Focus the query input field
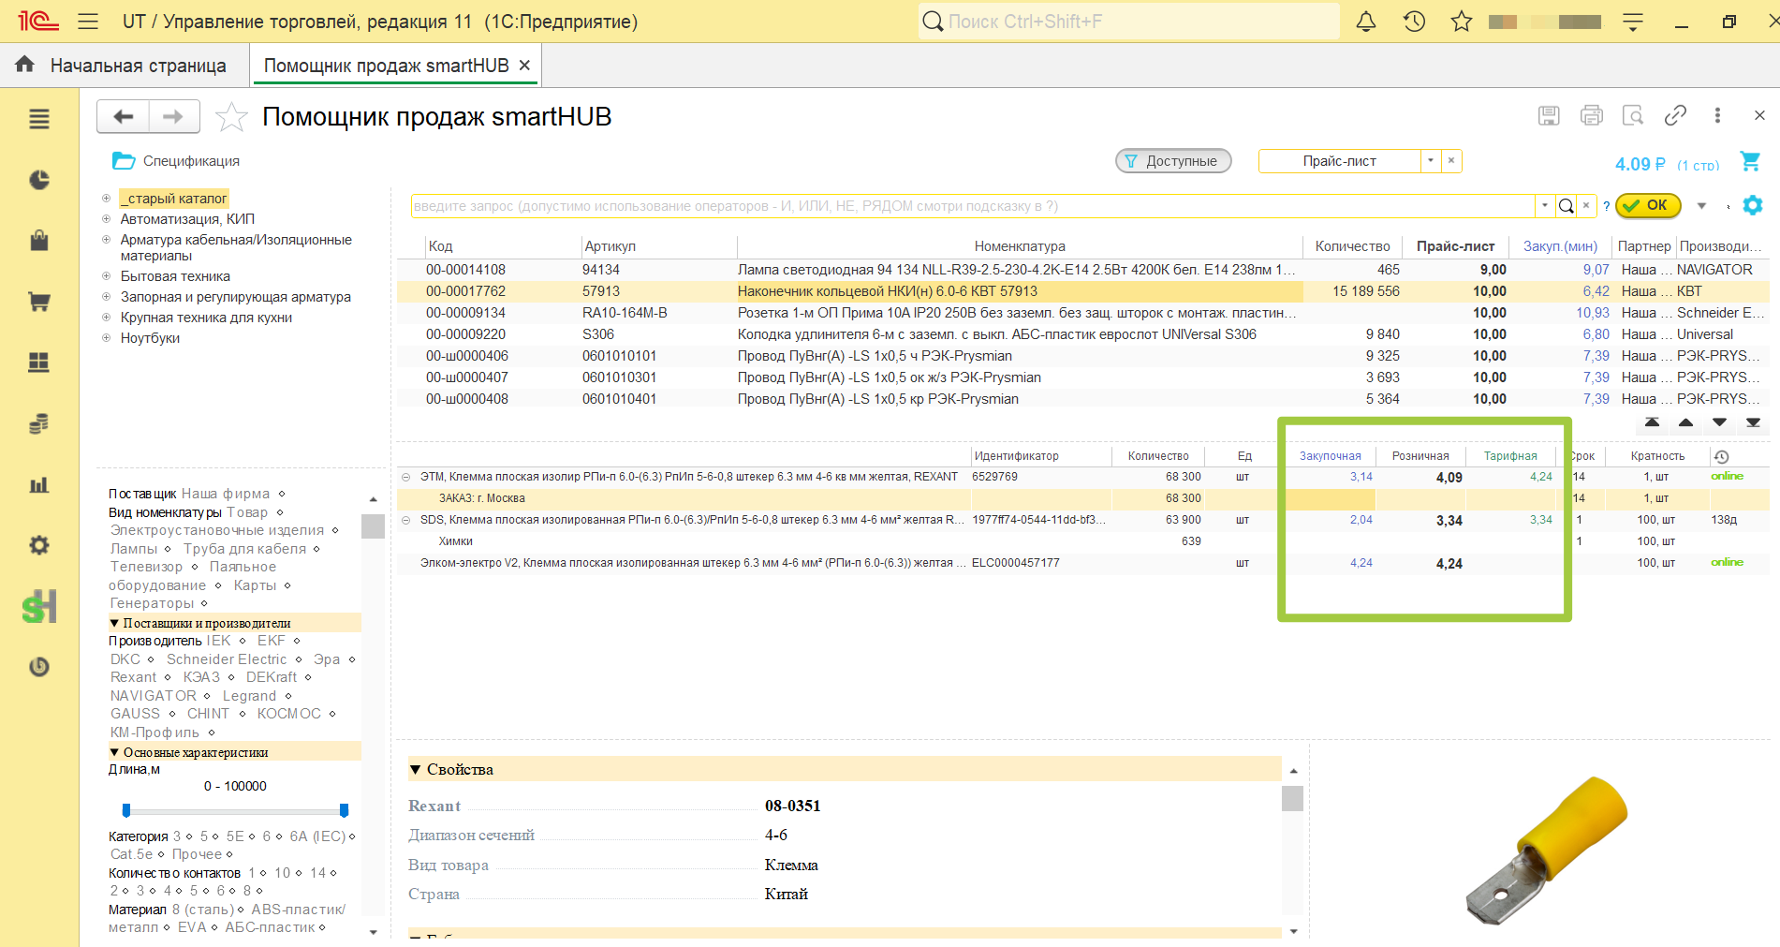Image resolution: width=1780 pixels, height=947 pixels. (x=972, y=206)
